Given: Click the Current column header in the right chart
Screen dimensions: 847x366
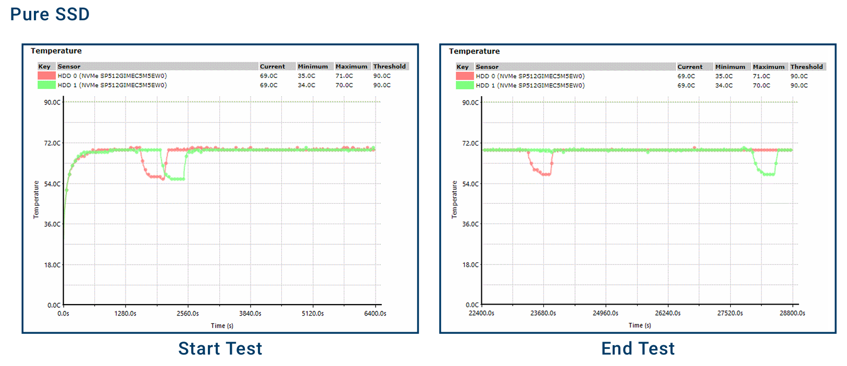Looking at the screenshot, I should pyautogui.click(x=690, y=67).
